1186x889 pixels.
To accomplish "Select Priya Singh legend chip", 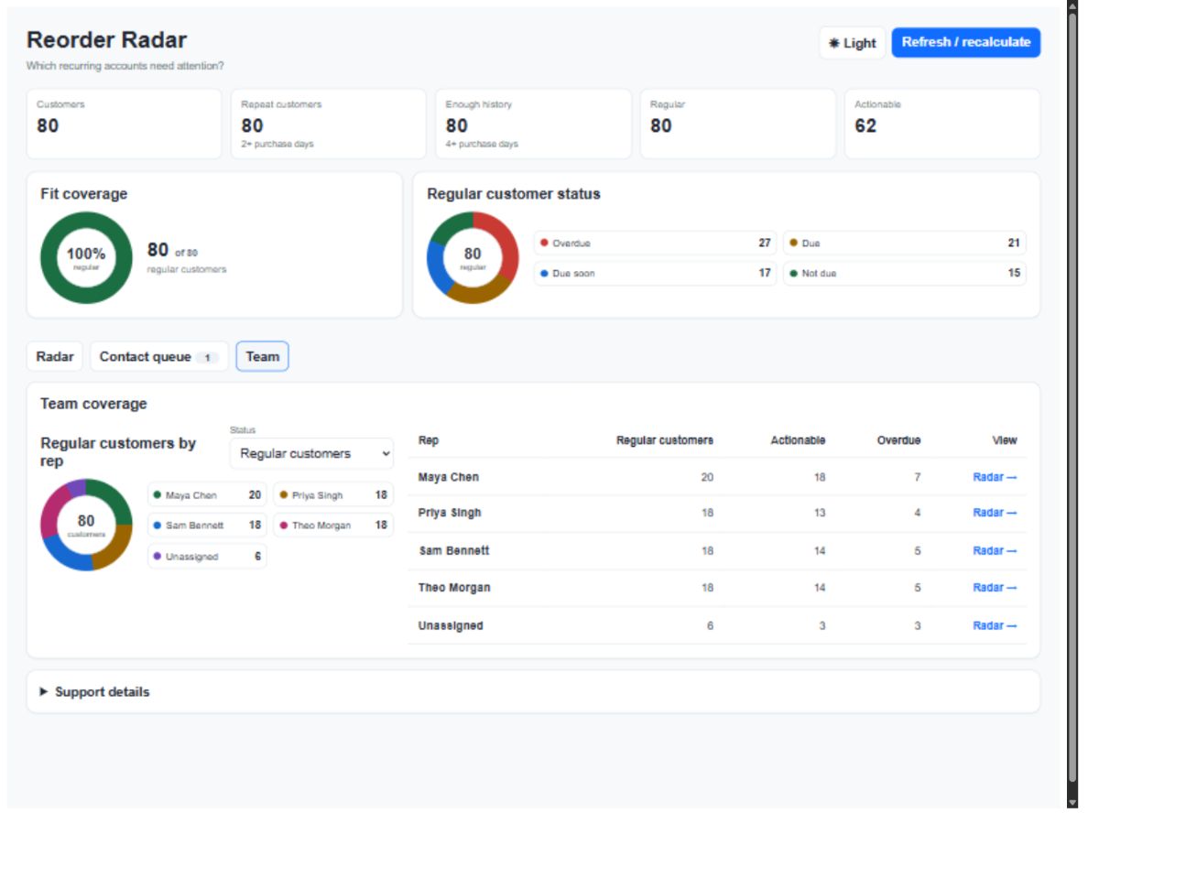I will point(333,495).
